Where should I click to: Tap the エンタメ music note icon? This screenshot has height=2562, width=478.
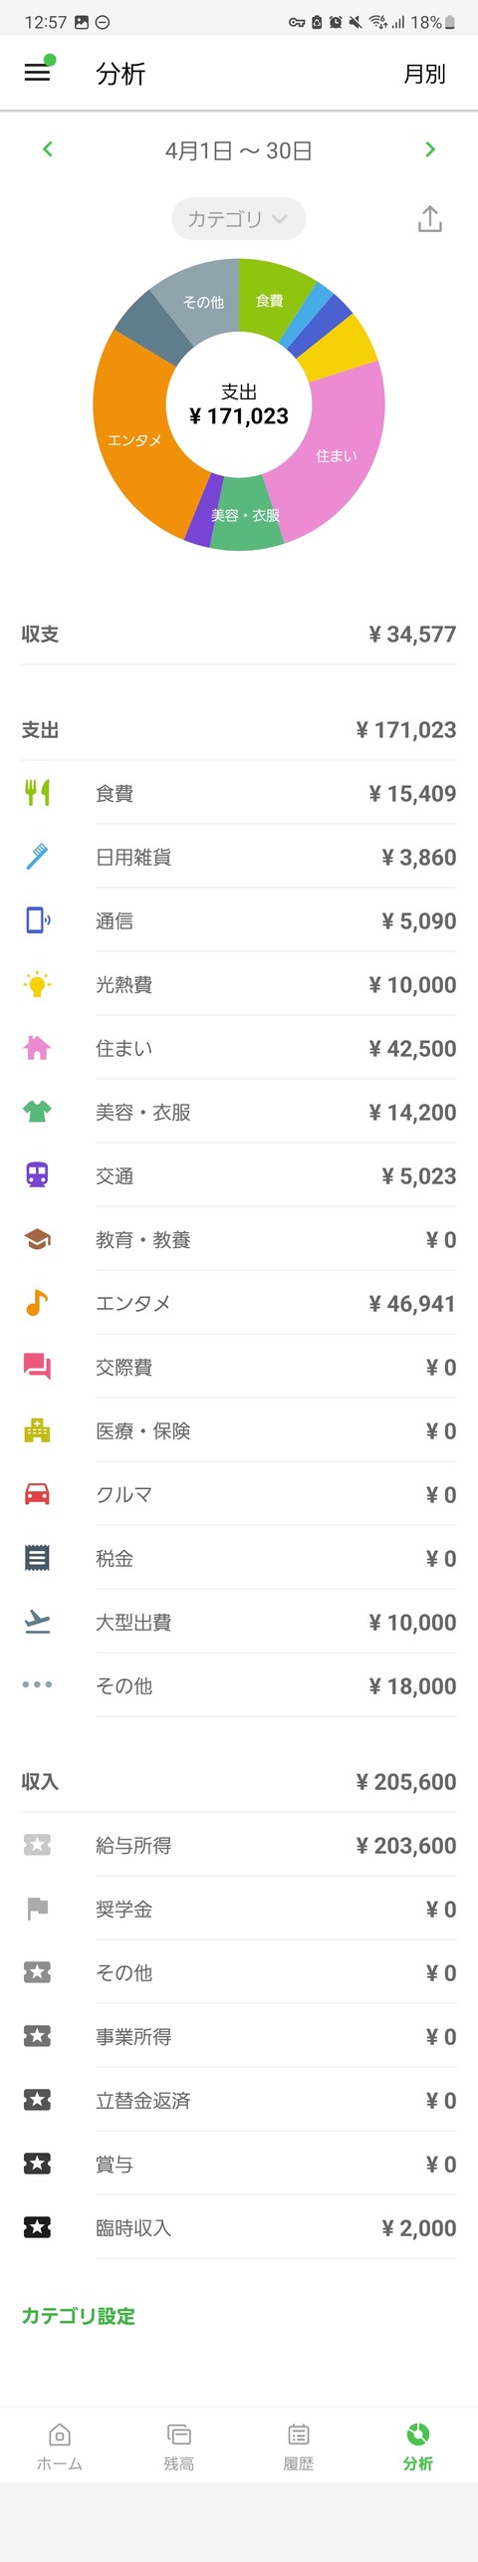[37, 1303]
